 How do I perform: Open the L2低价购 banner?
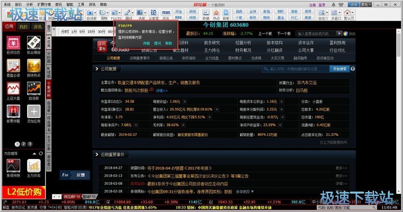click(24, 192)
